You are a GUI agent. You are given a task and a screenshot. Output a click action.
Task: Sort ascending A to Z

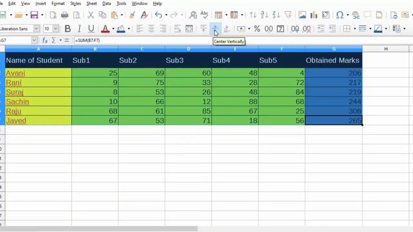tap(264, 15)
